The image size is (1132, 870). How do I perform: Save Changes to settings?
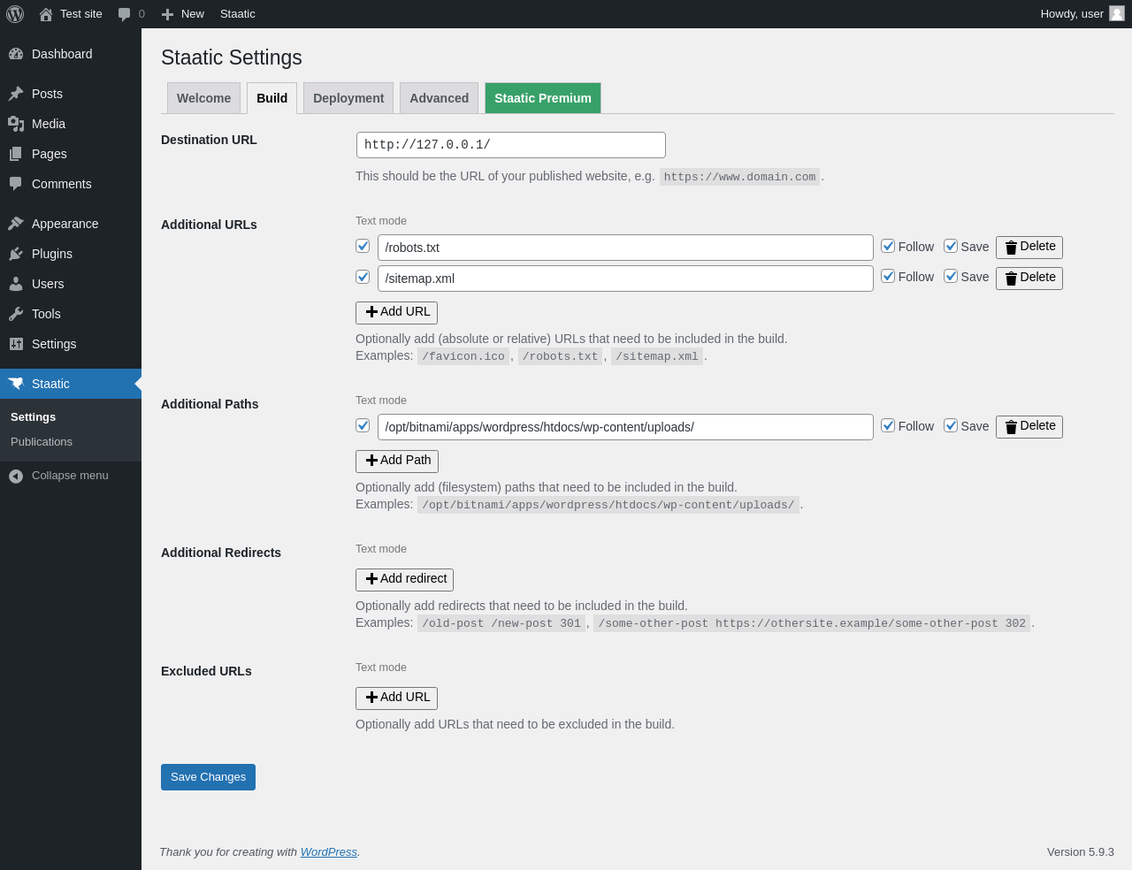[x=208, y=777]
